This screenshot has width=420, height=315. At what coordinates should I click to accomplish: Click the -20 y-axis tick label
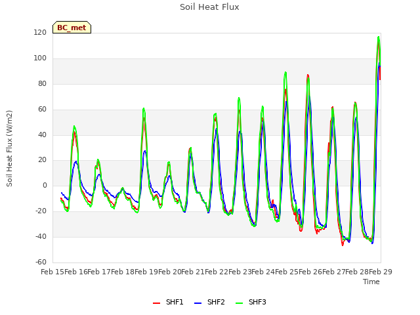click(x=41, y=211)
